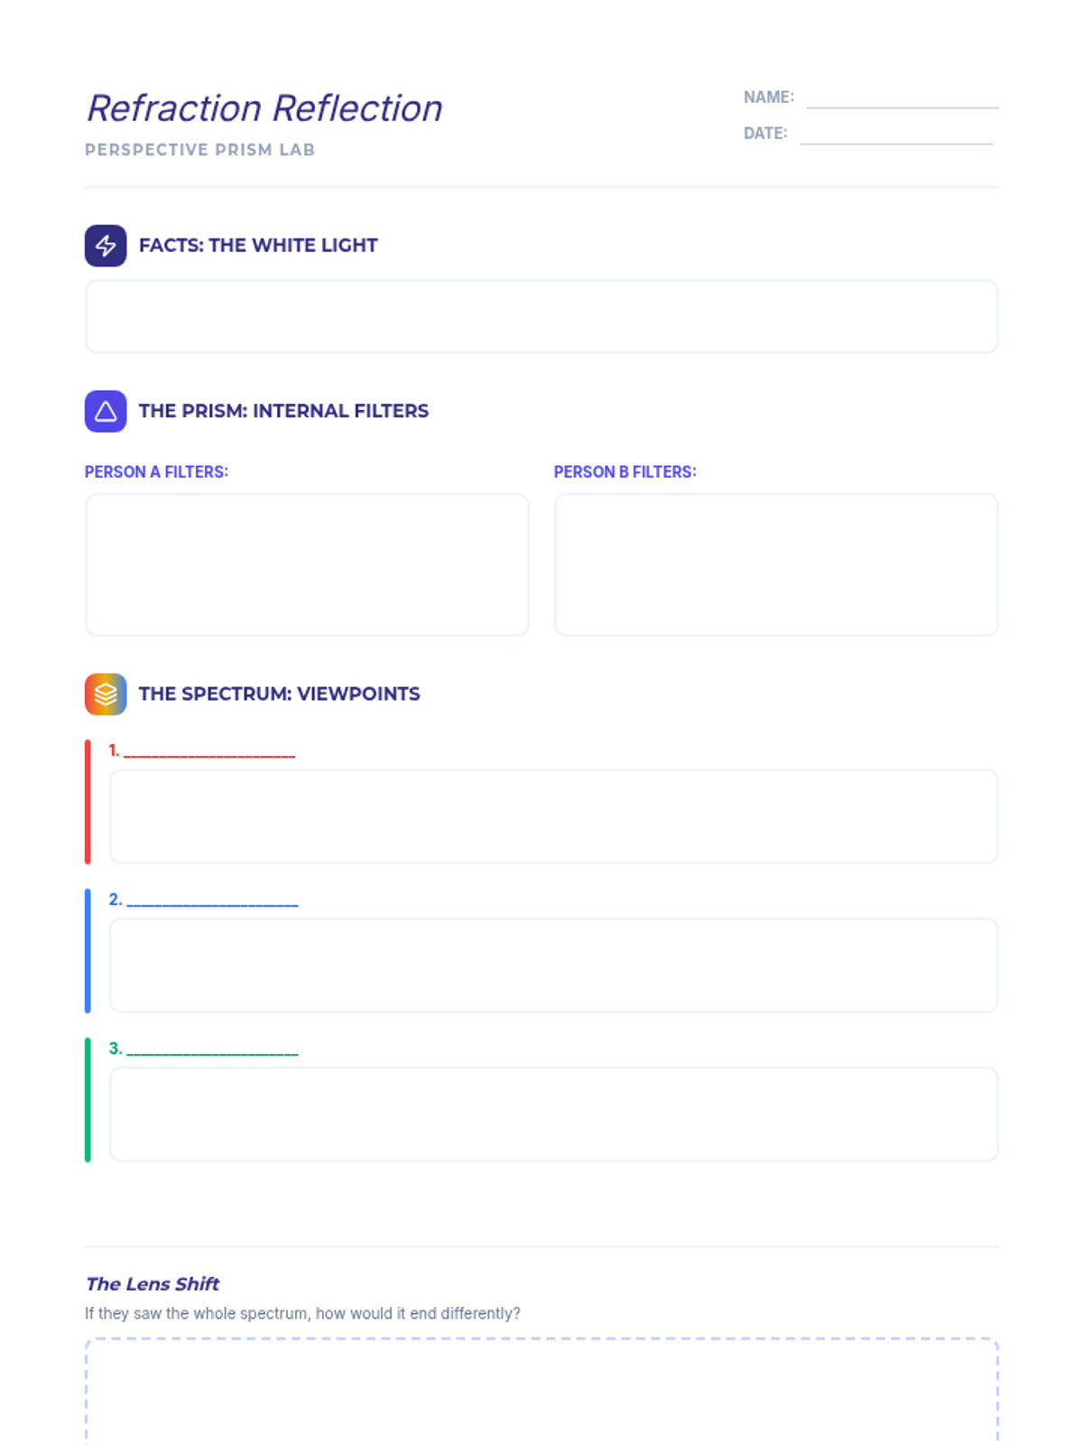Click the Person B Filters box
Image resolution: width=1083 pixels, height=1445 pixels.
(776, 564)
